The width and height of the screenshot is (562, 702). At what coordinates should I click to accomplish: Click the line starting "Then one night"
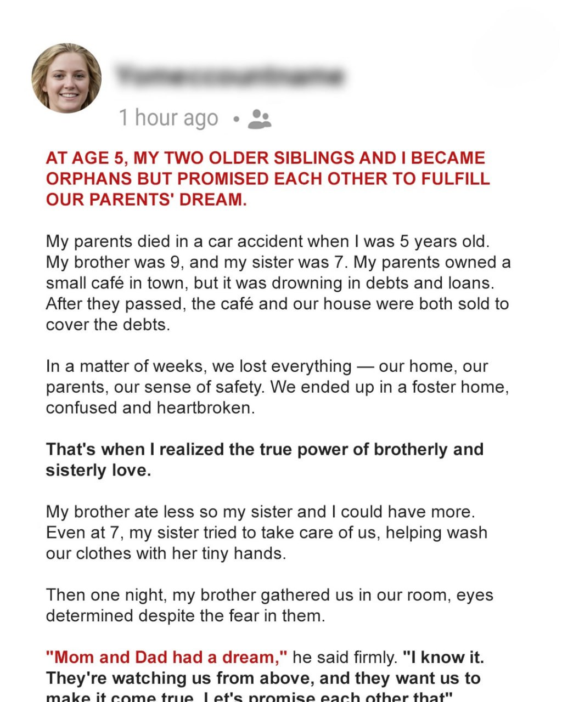[x=269, y=596]
